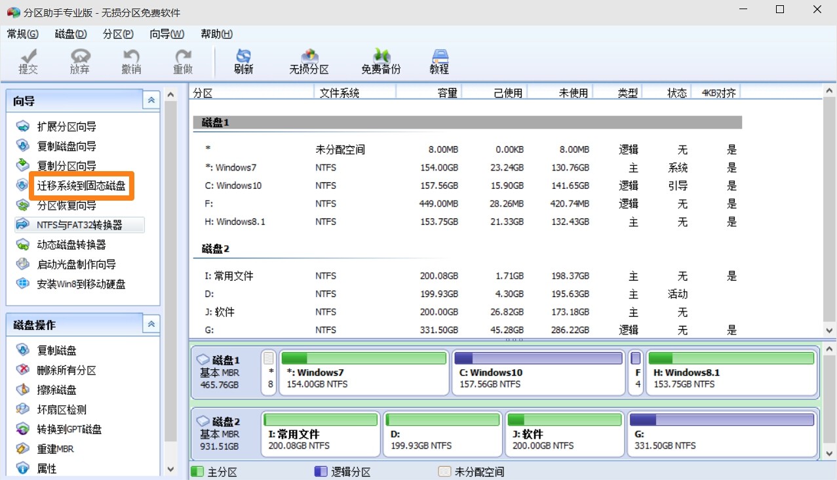Viewport: 837px width, 480px height.
Task: Click the 复制磁盘 icon under 磁盘操作
Action: [x=23, y=350]
